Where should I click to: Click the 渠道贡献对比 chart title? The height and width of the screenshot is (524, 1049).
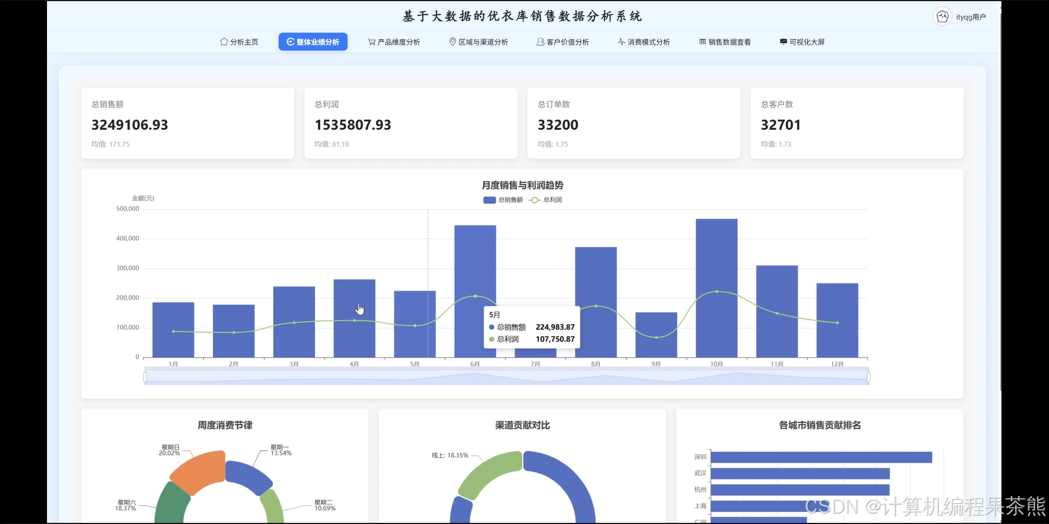522,425
